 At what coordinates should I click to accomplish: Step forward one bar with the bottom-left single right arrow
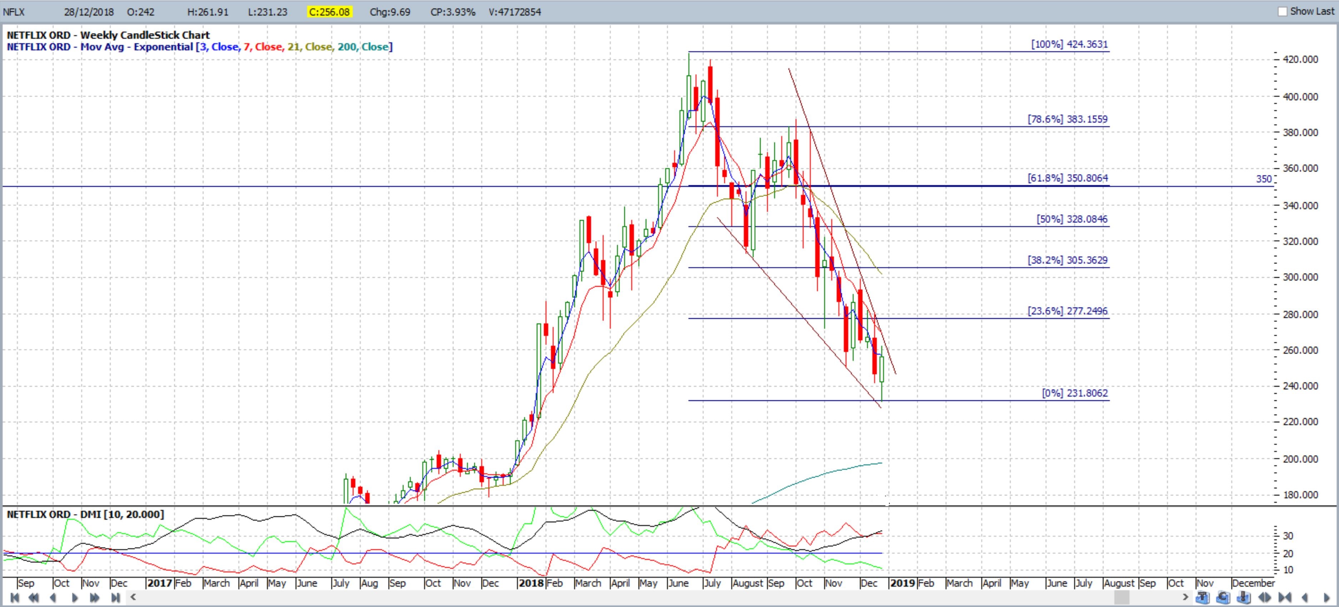click(75, 597)
